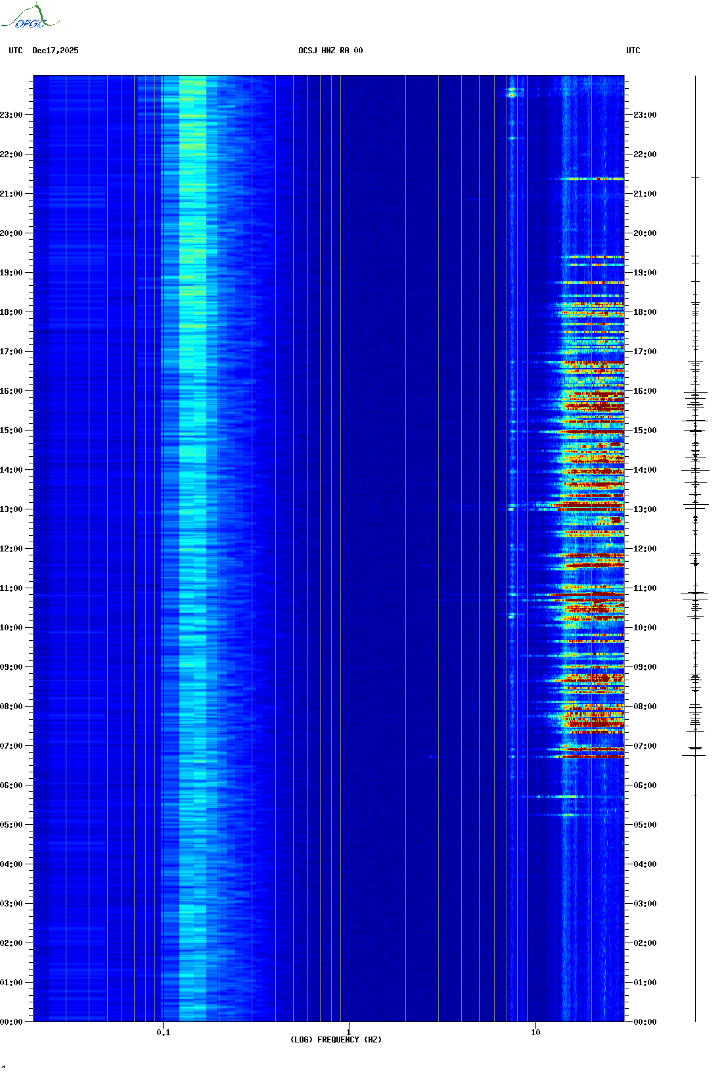724x1074 pixels.
Task: Click the 10 Hz frequency tick label
Action: (535, 1032)
